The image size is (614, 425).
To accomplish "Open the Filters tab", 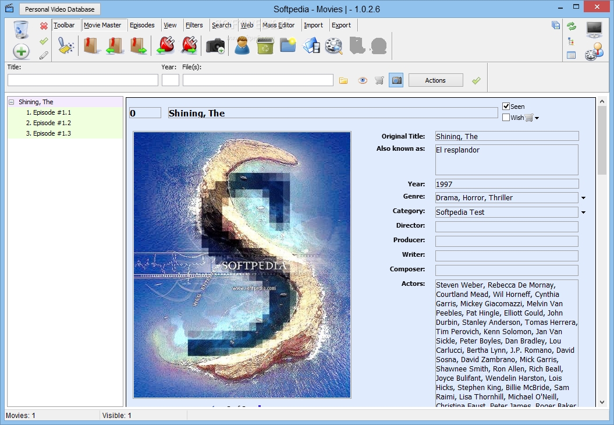I will [x=194, y=25].
